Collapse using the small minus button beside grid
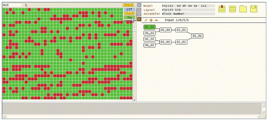 point(135,29)
